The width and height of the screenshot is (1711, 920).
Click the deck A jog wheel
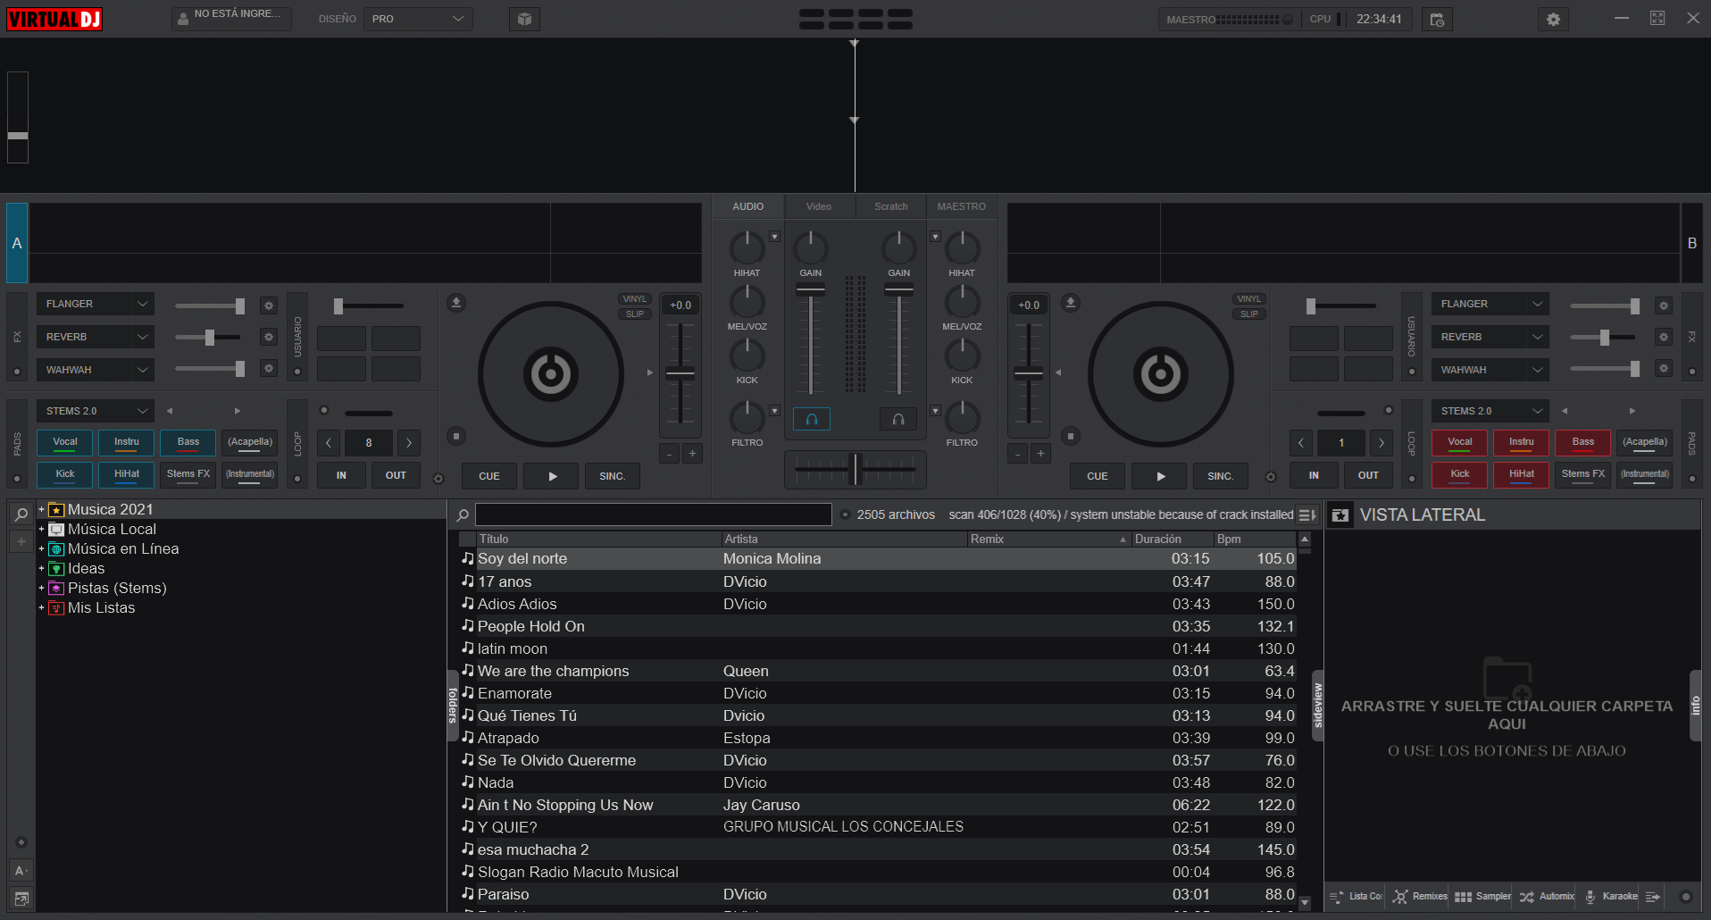pyautogui.click(x=551, y=373)
